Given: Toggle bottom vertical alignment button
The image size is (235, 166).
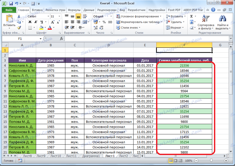Looking at the screenshot, I should (x=78, y=16).
